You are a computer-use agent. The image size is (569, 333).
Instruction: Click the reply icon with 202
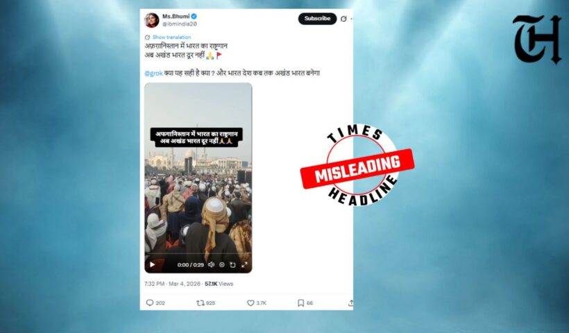coord(149,302)
